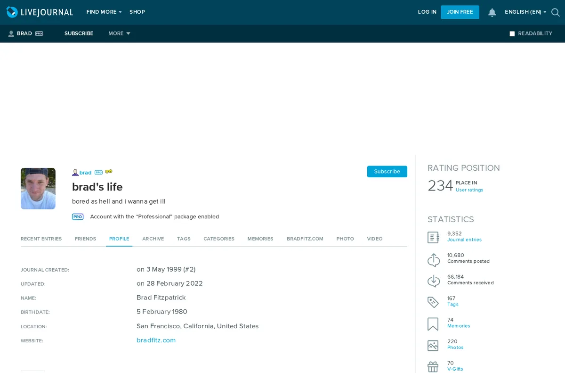Click the 66,184 comments received count

pos(455,277)
